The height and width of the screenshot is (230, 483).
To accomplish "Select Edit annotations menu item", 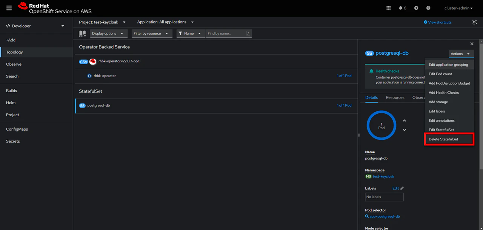I will tap(449, 120).
